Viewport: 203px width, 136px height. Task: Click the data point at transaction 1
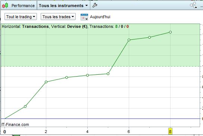click(x=25, y=107)
